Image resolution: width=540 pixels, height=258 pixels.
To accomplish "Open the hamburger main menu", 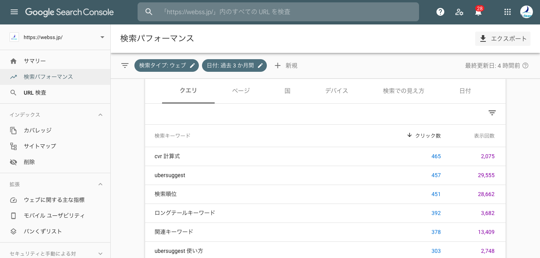I will 14,12.
